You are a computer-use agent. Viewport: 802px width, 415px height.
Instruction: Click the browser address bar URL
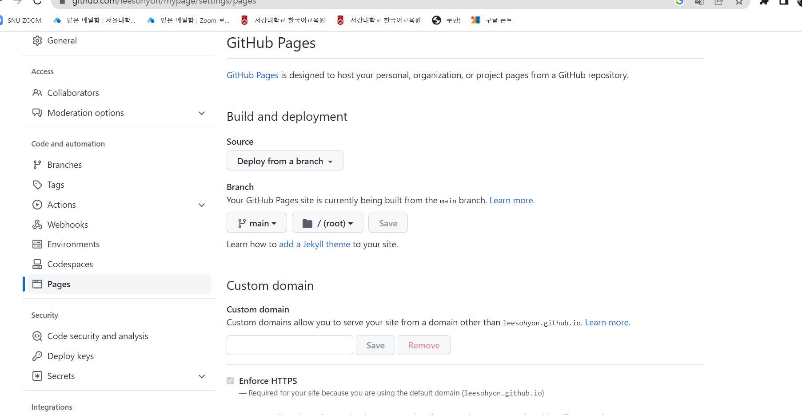pos(164,2)
